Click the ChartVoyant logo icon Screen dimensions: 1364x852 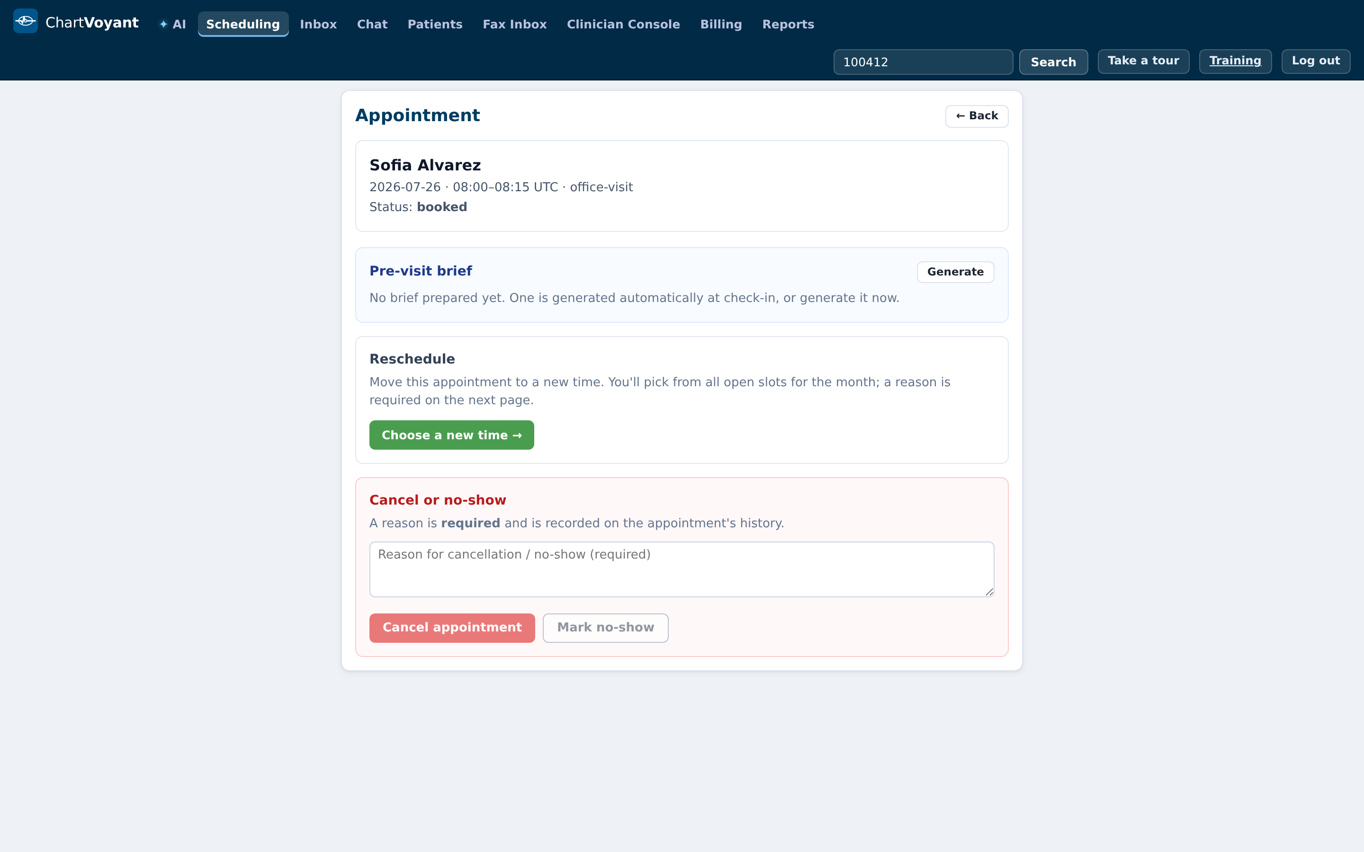(26, 21)
